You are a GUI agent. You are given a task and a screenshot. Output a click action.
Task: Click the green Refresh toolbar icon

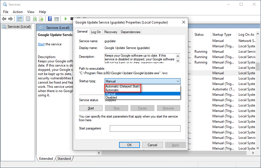(35, 19)
